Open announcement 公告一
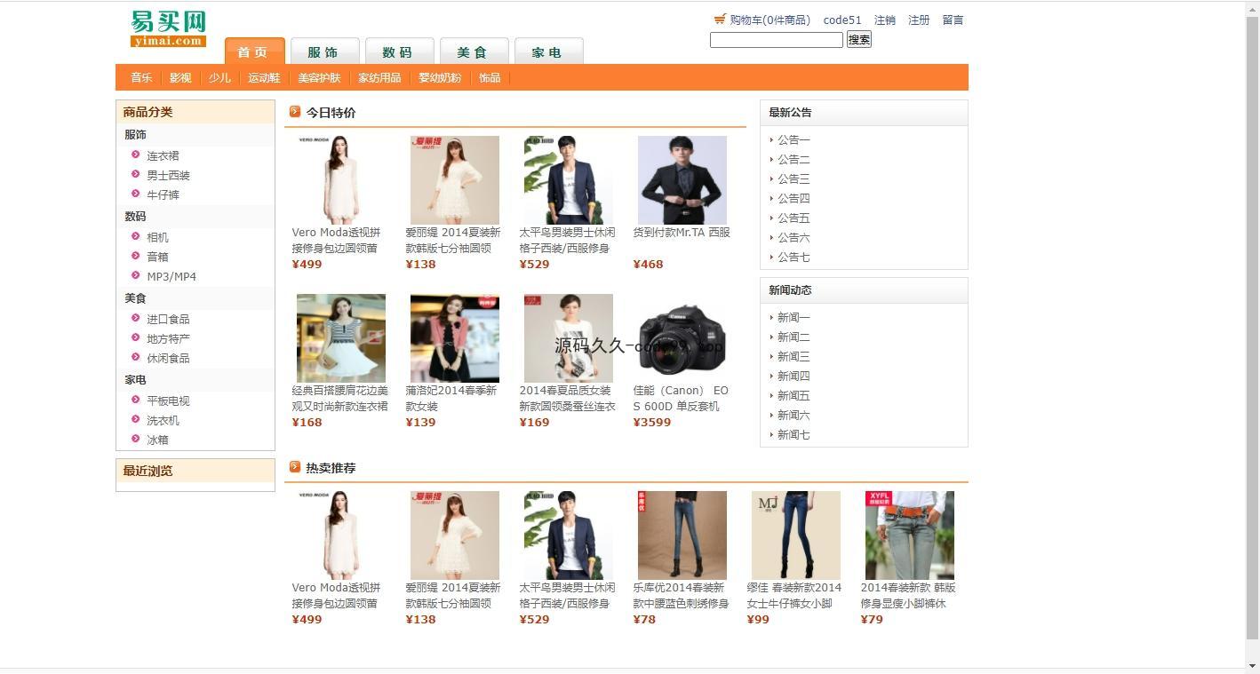 pos(793,139)
